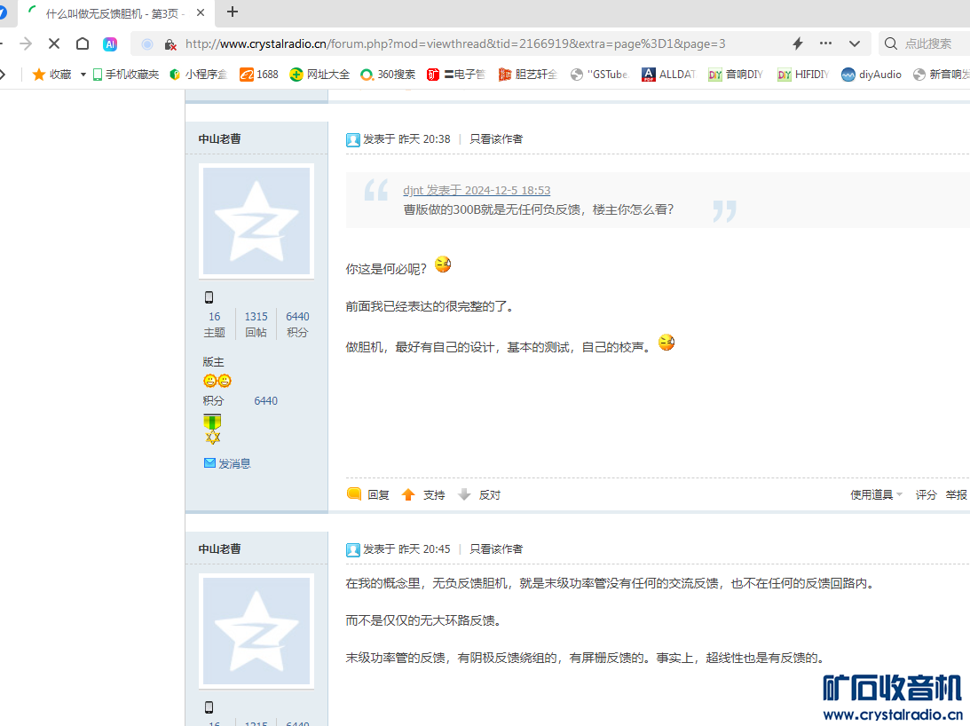Open the AI assistant icon in toolbar
This screenshot has width=970, height=726.
pos(110,44)
